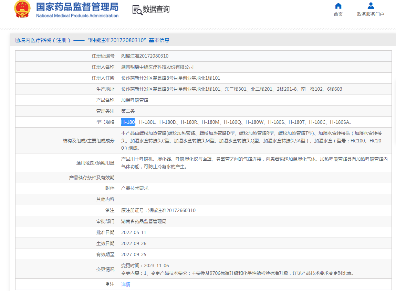Click the lightbulb icon next to 注
Viewport: 396px width, 291px height.
(107, 284)
